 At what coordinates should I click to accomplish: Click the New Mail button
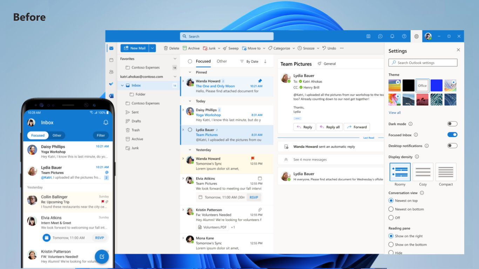tap(135, 48)
